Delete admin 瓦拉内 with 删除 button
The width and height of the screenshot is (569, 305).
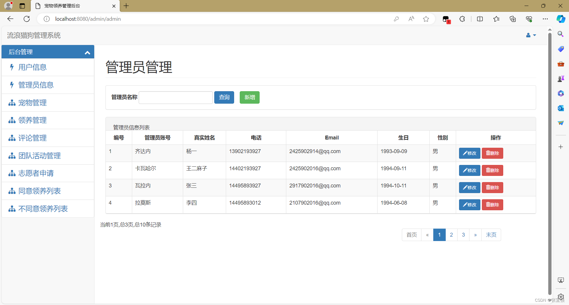click(492, 188)
